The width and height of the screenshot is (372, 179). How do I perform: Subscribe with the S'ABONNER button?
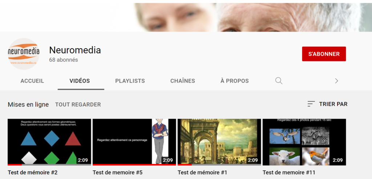[324, 54]
